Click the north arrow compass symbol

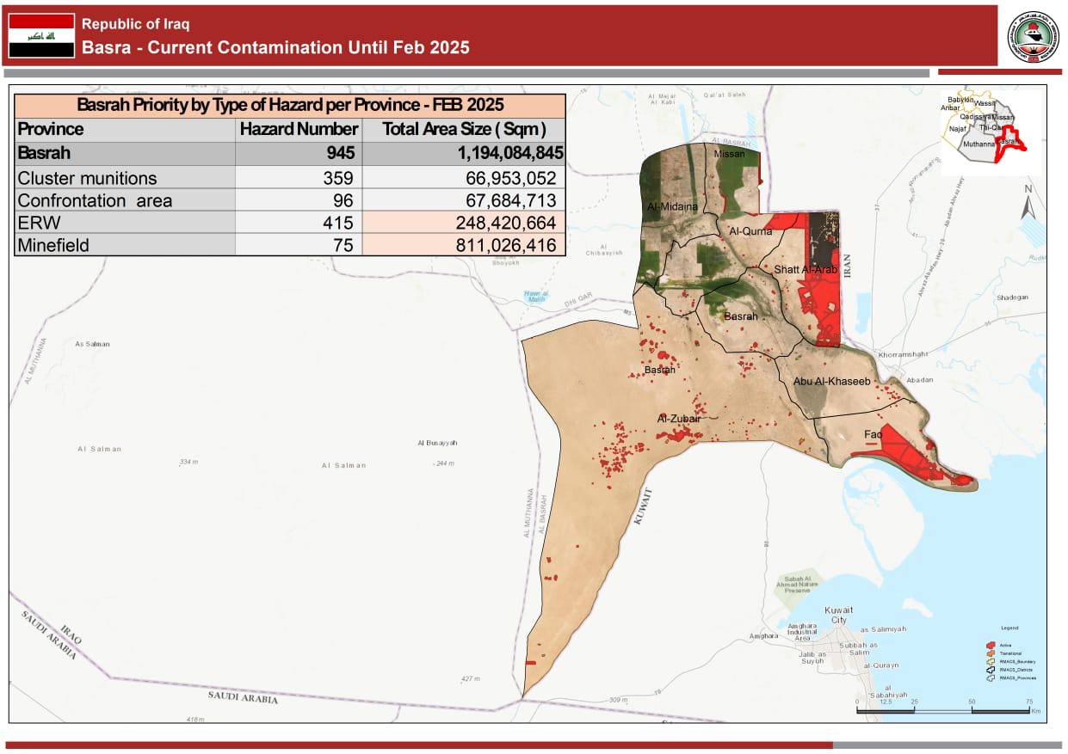[x=1026, y=203]
